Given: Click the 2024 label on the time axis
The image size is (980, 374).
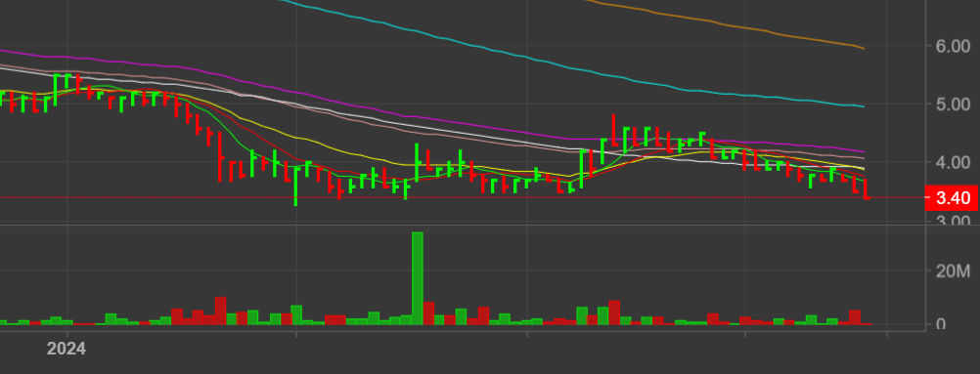Looking at the screenshot, I should click(x=67, y=349).
